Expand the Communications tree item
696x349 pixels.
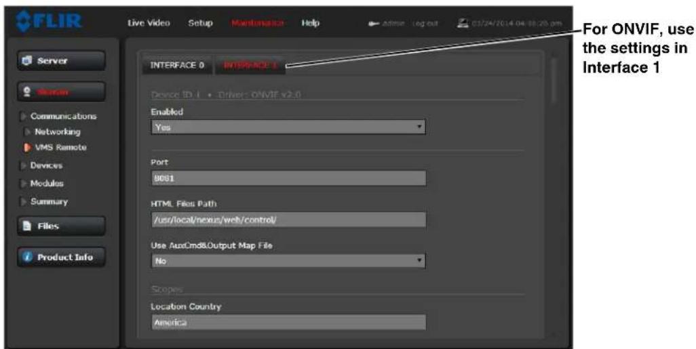pos(23,117)
